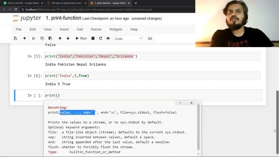The height and width of the screenshot is (157, 279).
Task: Restart the kernel icon
Action: click(101, 38)
